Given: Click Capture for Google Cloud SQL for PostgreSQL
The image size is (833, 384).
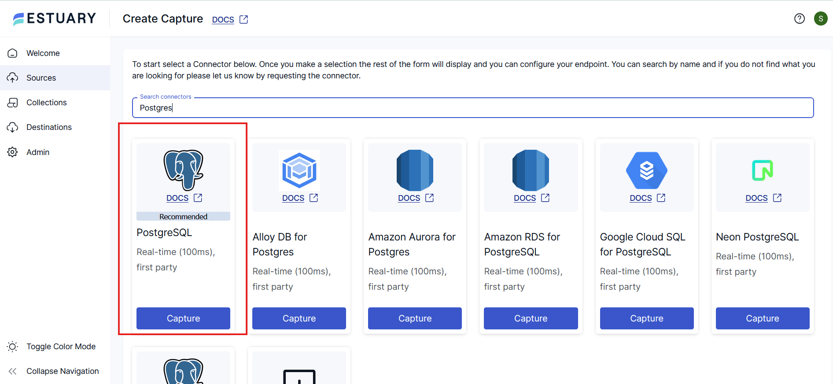Looking at the screenshot, I should pyautogui.click(x=647, y=318).
